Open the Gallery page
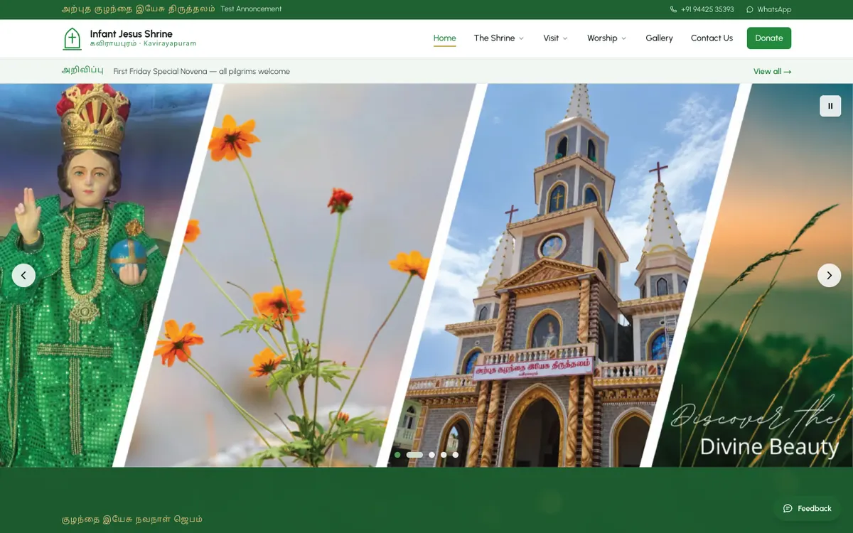853x533 pixels. pyautogui.click(x=659, y=38)
